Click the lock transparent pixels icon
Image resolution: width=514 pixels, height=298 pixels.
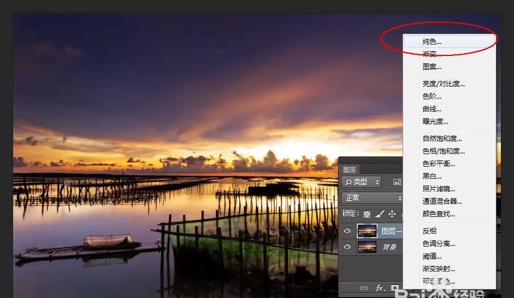367,214
